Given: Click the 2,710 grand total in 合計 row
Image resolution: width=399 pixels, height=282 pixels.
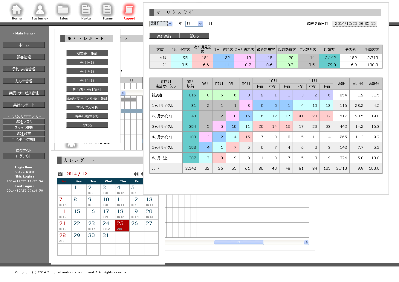Looking at the screenshot, I should pyautogui.click(x=341, y=168).
